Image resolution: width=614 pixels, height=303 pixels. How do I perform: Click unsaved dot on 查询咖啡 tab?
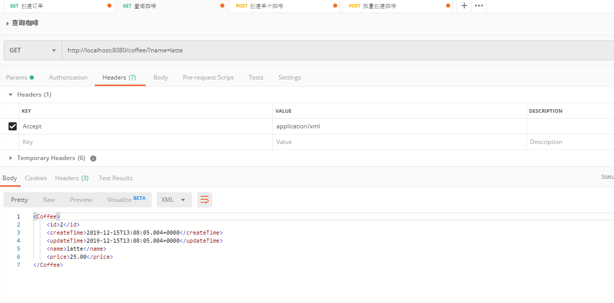point(222,6)
